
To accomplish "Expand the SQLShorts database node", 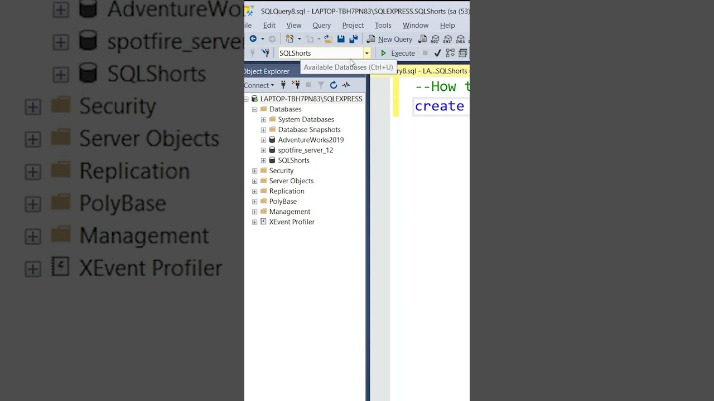I will click(x=263, y=160).
